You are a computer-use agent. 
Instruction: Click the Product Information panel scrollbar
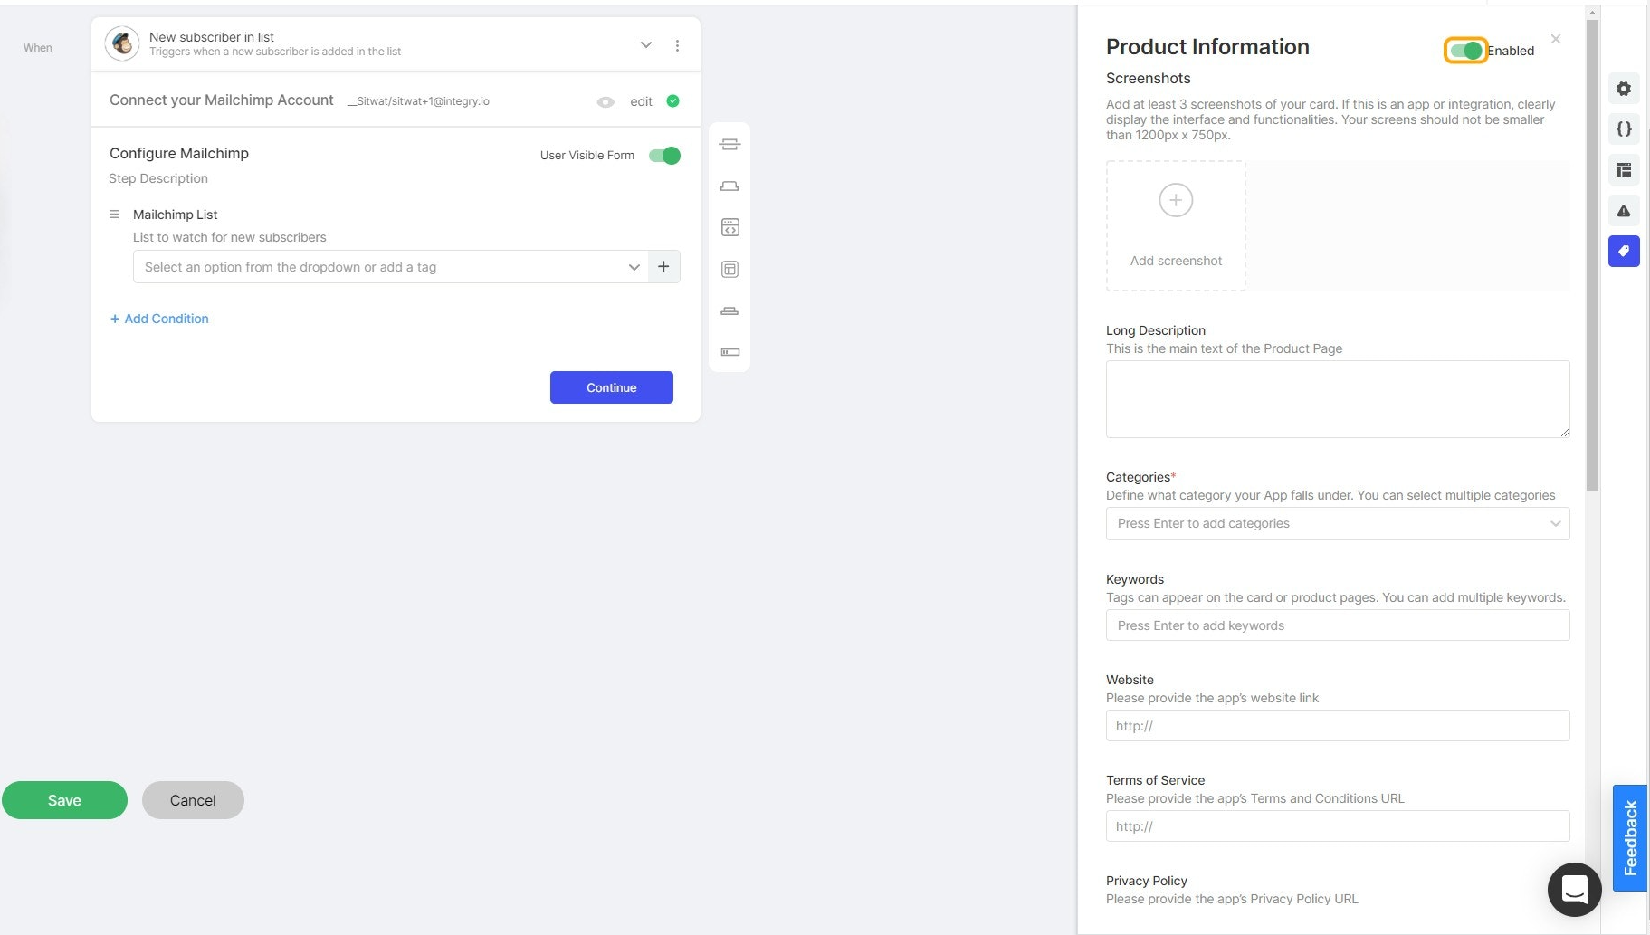(x=1592, y=256)
